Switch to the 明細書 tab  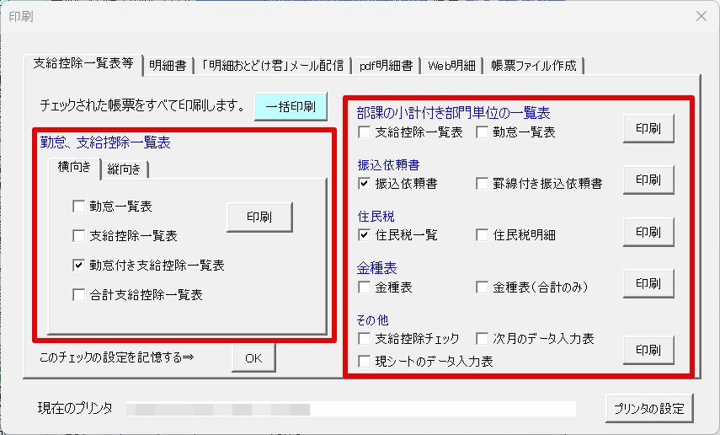(x=168, y=66)
